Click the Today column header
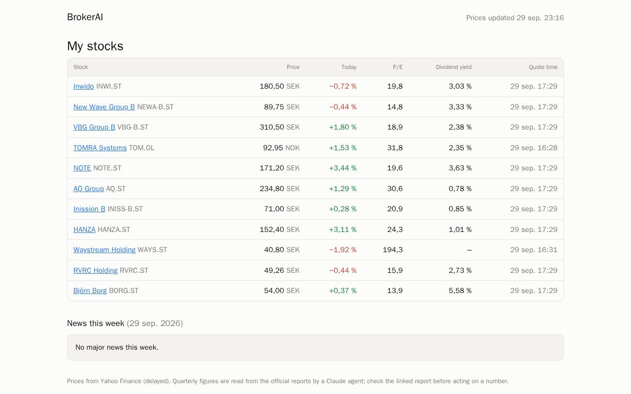 (349, 67)
